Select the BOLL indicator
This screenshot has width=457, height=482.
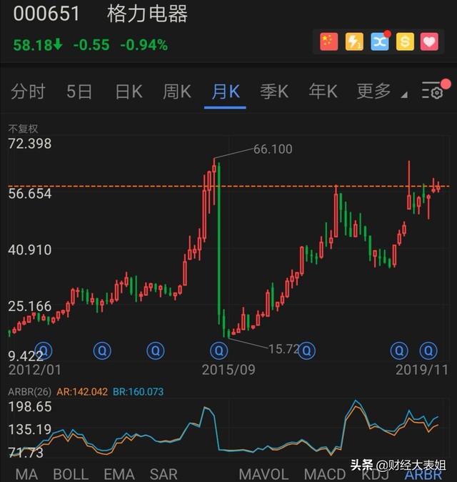point(71,474)
